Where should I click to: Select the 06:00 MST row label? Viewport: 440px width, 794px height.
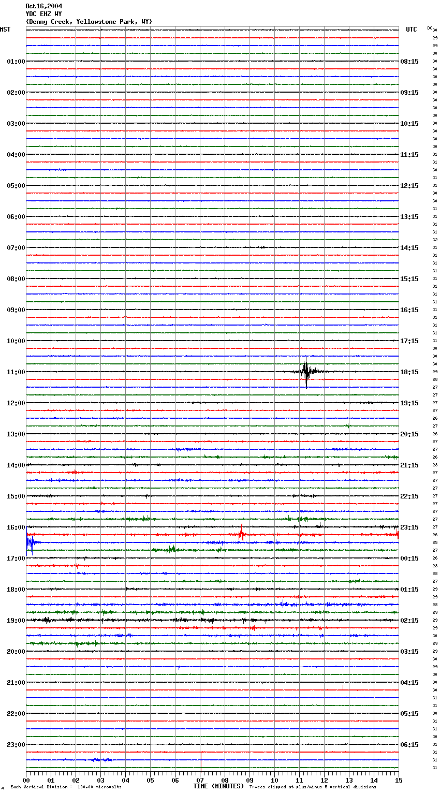[16, 217]
